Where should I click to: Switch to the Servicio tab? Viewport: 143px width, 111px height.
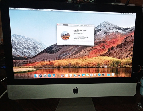(x=89, y=26)
